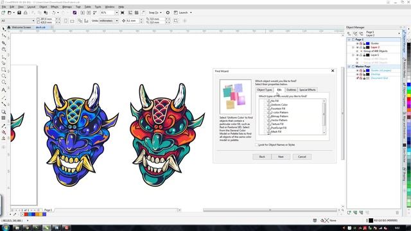411x231 pixels.
Task: Toggle visibility eye of Layer 1
Action: (x=357, y=55)
